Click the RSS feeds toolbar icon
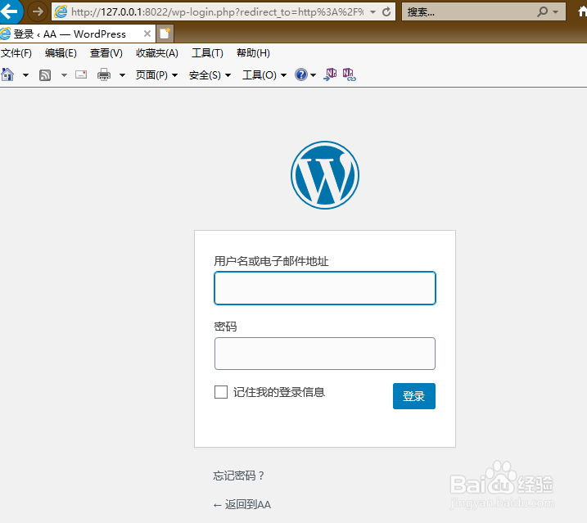The height and width of the screenshot is (523, 587). click(45, 75)
